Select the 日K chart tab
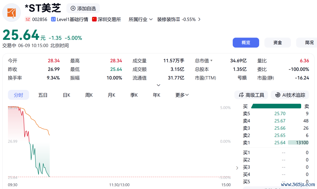Screen dimensions: 317x189 [x=67, y=95]
